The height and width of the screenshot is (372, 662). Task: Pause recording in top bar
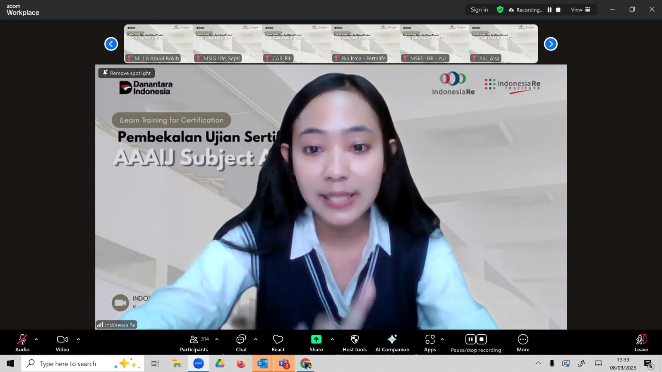click(x=549, y=10)
